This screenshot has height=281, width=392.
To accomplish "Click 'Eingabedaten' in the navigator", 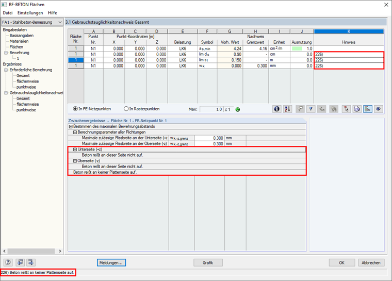I will click(x=15, y=30).
